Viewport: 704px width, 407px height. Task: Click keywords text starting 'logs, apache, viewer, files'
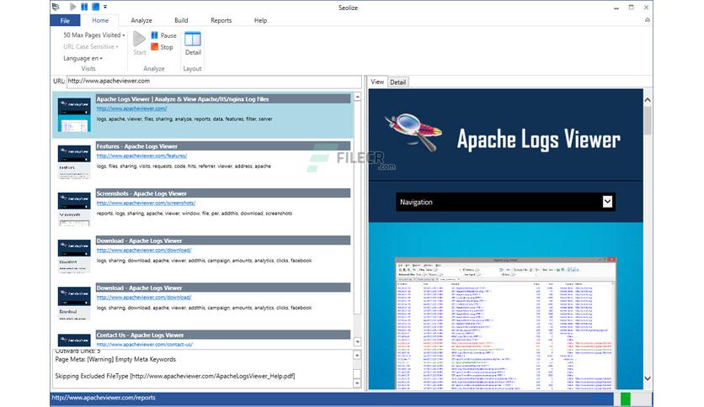[184, 119]
